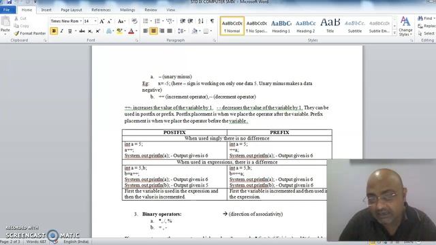This screenshot has width=436, height=245.
Task: Toggle Show/Hide paragraph marks
Action: coord(212,21)
